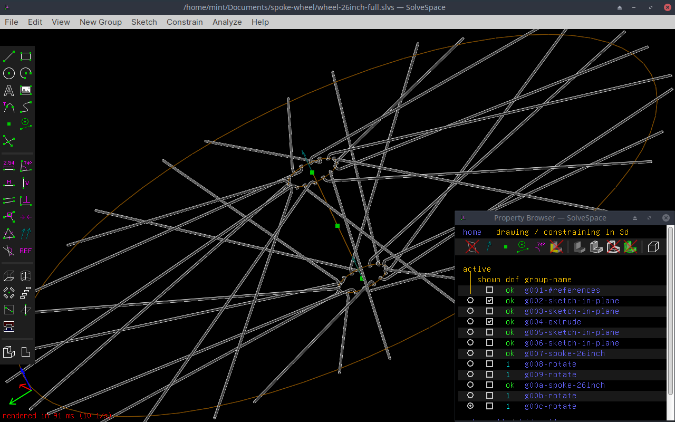Click the other supplementary angle tool
This screenshot has height=422, width=675.
[9, 251]
